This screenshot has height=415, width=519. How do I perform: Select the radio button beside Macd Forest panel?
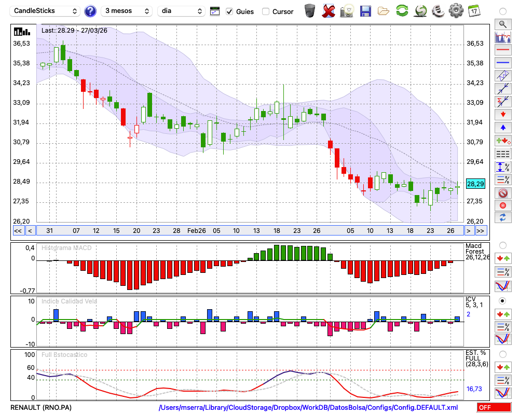(x=502, y=245)
